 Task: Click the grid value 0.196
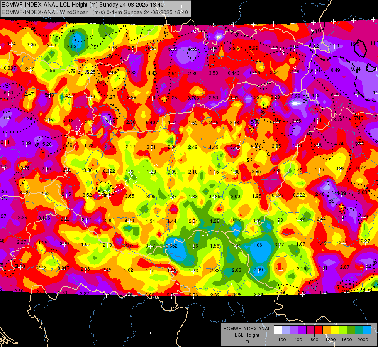(x=44, y=218)
